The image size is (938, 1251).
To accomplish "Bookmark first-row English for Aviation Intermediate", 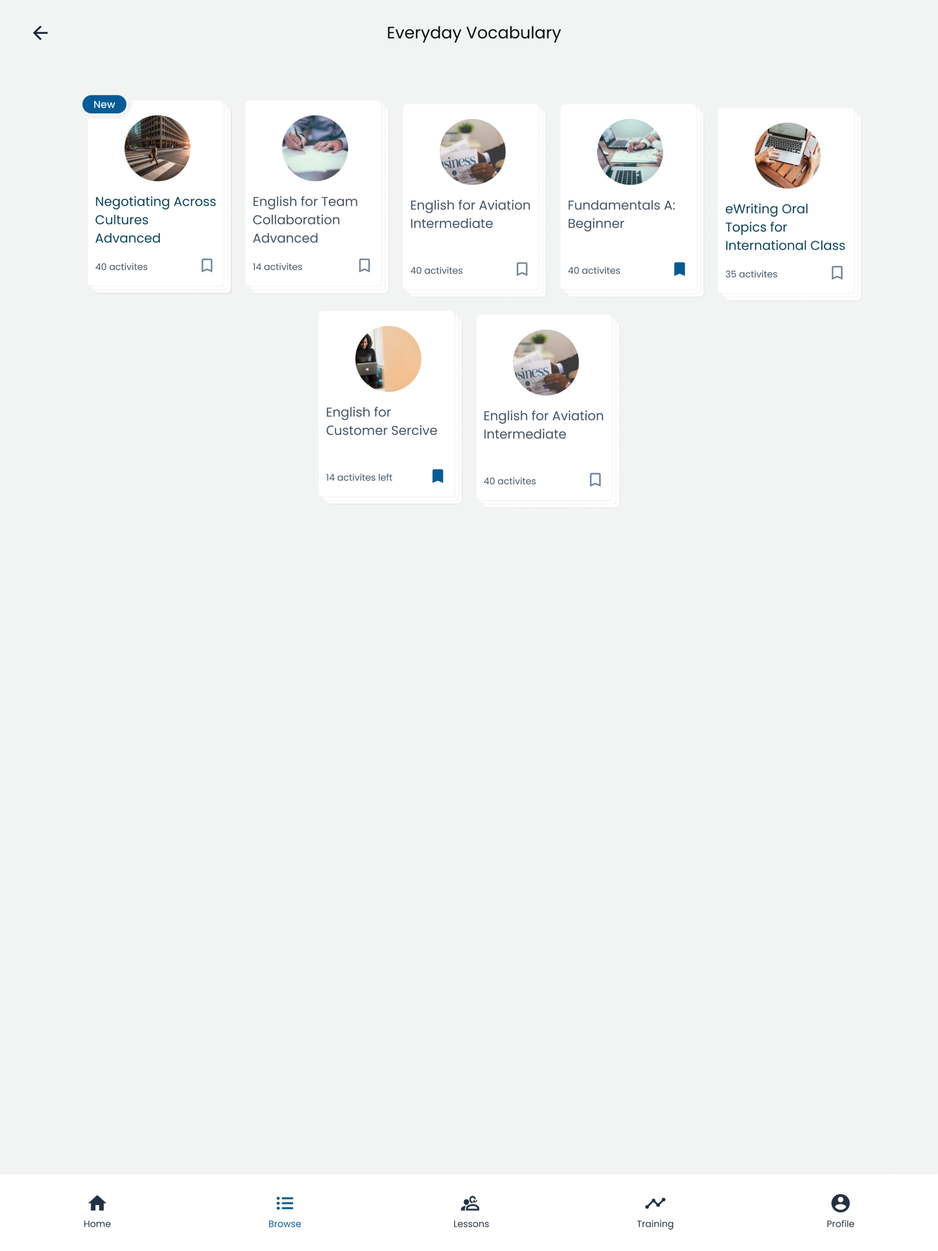I will (522, 269).
